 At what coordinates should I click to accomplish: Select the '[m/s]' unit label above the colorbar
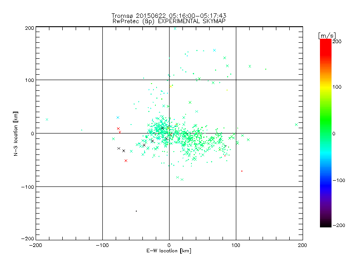326,35
